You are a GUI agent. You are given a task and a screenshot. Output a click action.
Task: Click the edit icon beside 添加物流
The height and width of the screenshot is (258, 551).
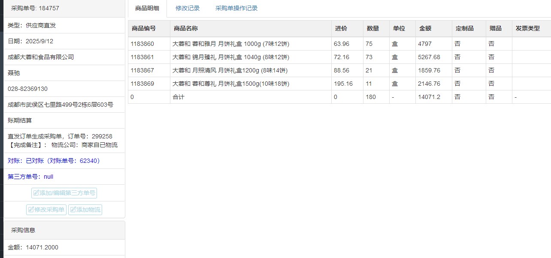pos(73,210)
